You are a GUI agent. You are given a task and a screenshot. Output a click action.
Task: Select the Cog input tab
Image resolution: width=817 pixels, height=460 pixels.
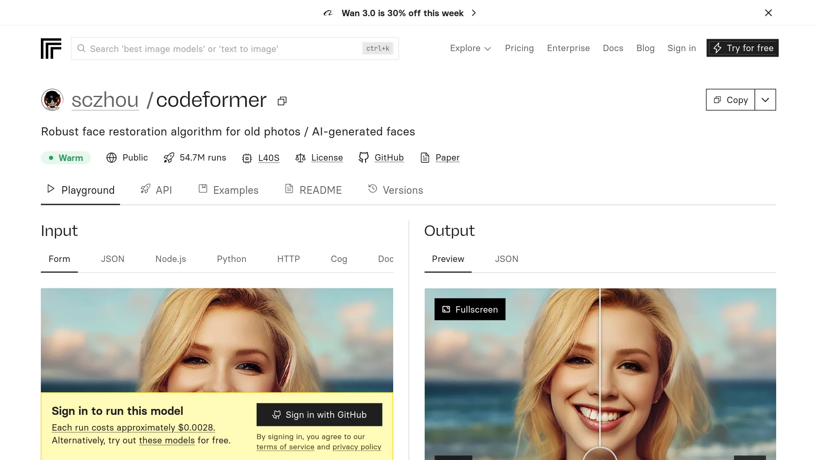(339, 259)
